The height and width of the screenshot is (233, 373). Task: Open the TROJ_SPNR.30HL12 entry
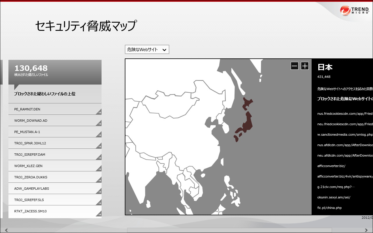55,143
